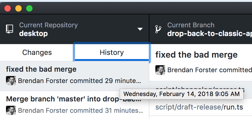Click 'committed 31 minutes' timestamp text
This screenshot has height=119, width=252.
(106, 110)
